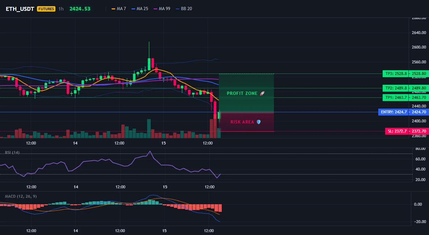Click the RISK AREA label
Image resolution: width=429 pixels, height=235 pixels.
point(246,122)
